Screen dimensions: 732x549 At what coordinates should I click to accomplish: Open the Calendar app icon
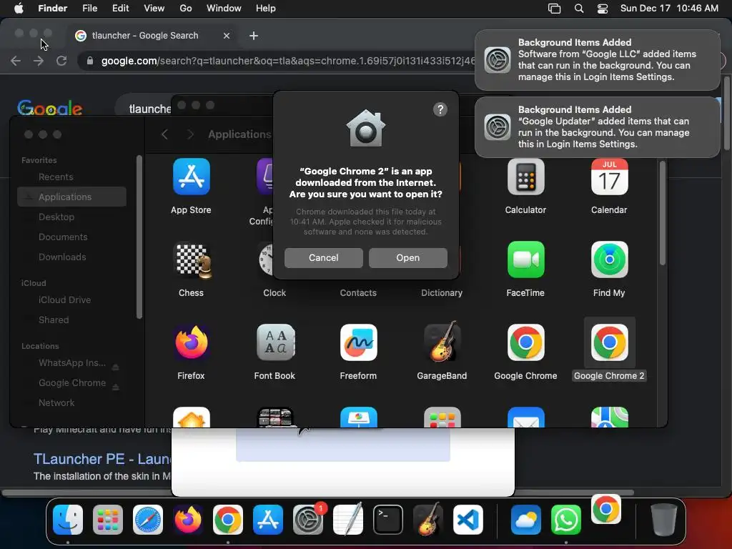click(x=609, y=177)
